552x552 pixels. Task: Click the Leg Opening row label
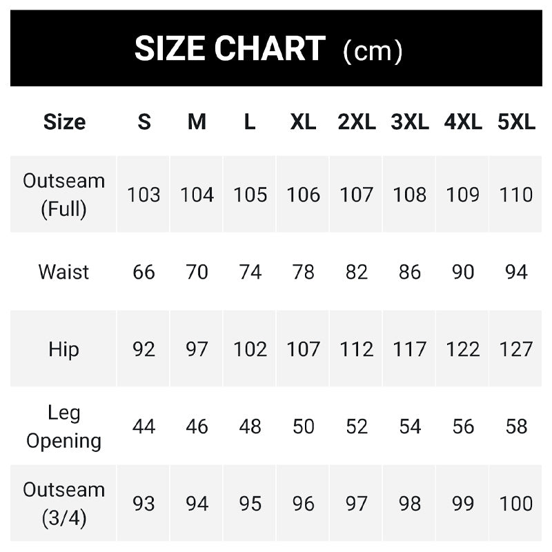tap(63, 426)
